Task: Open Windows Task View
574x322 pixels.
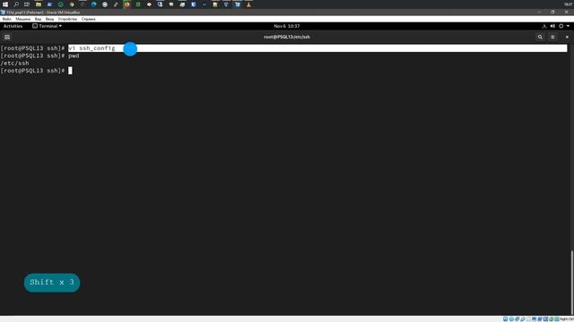Action: [x=27, y=4]
